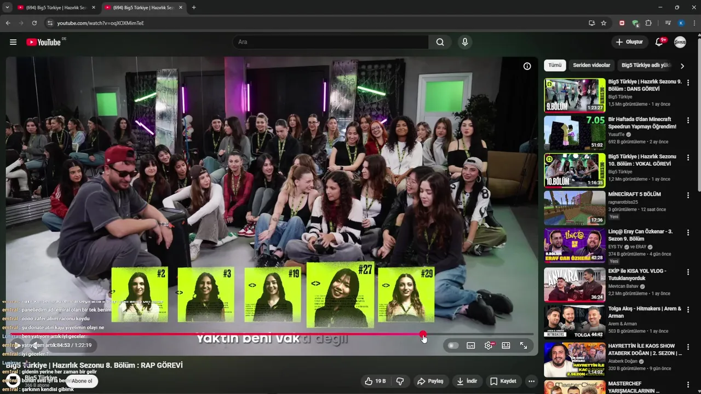Play or pause the video
701x394 pixels.
tap(17, 345)
